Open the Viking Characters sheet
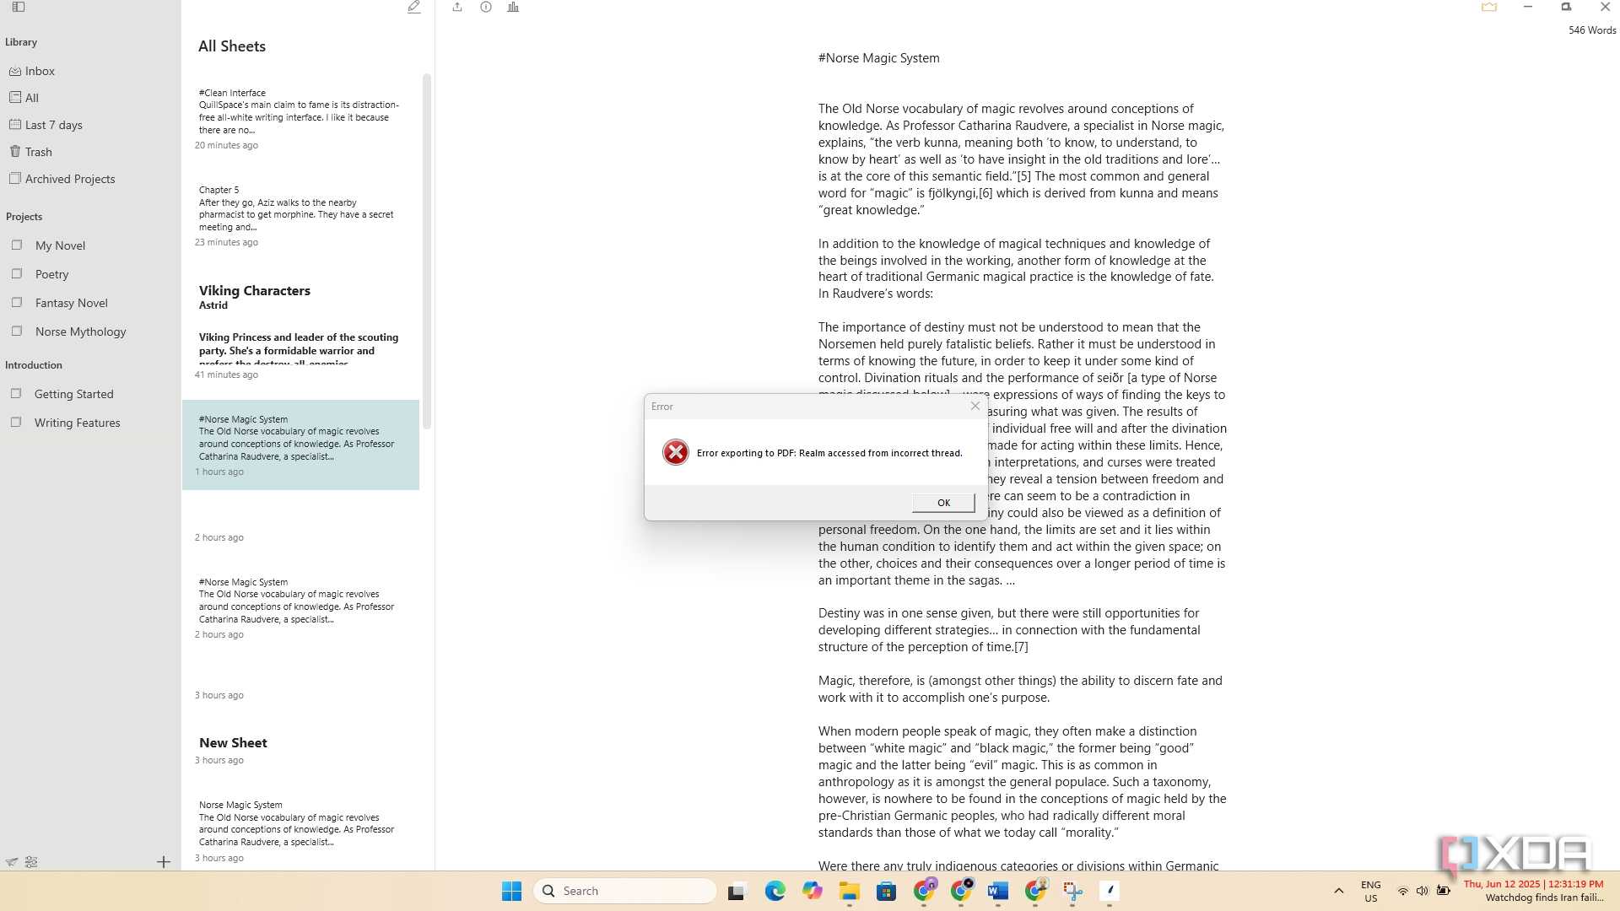1620x911 pixels. [x=300, y=331]
